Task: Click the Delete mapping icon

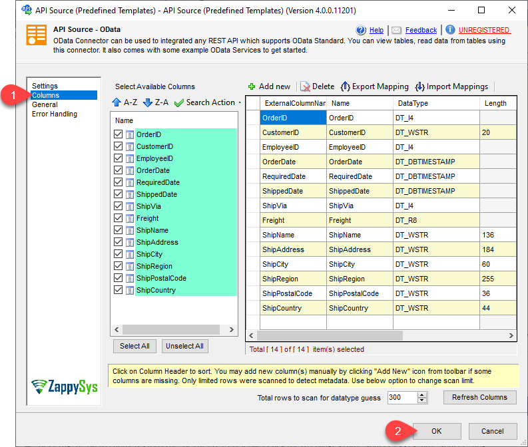Action: click(x=305, y=86)
